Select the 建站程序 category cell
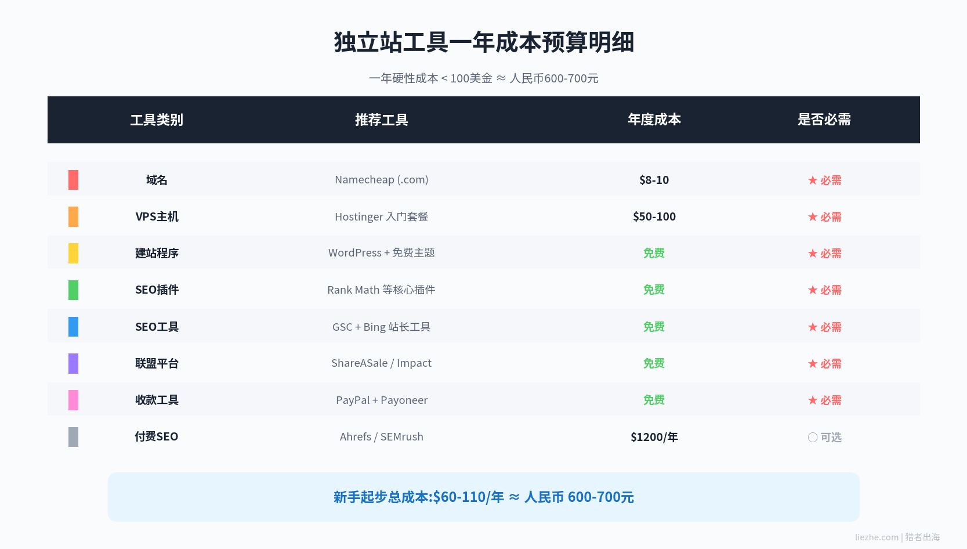The height and width of the screenshot is (549, 967). (157, 253)
